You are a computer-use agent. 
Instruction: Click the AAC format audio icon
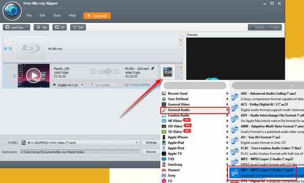coord(235,96)
